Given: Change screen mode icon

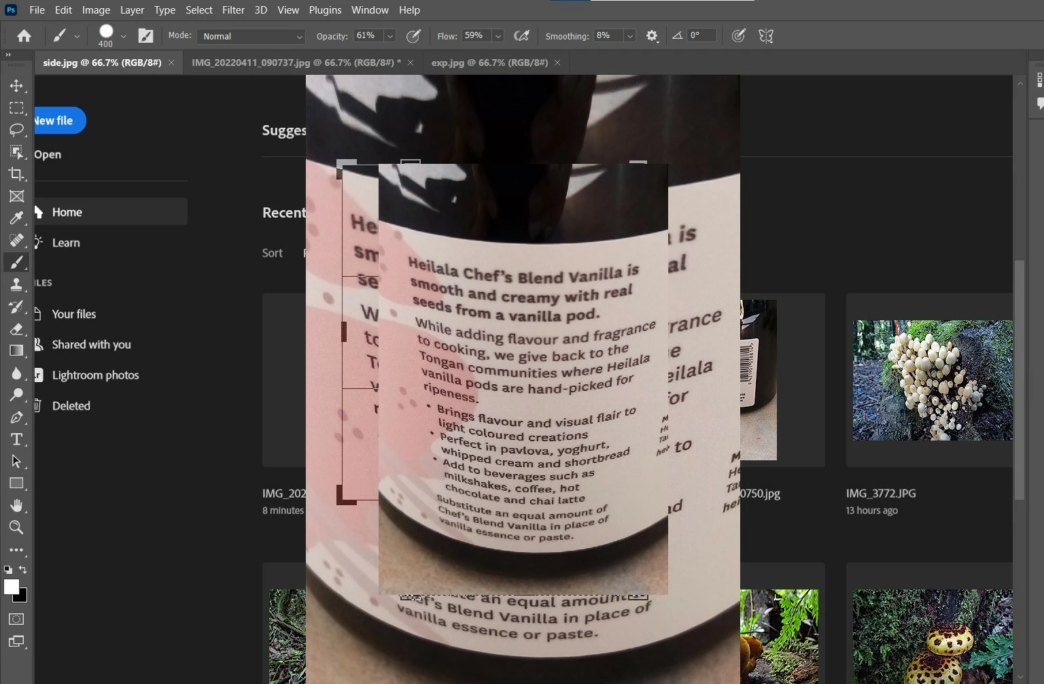Looking at the screenshot, I should pyautogui.click(x=16, y=641).
